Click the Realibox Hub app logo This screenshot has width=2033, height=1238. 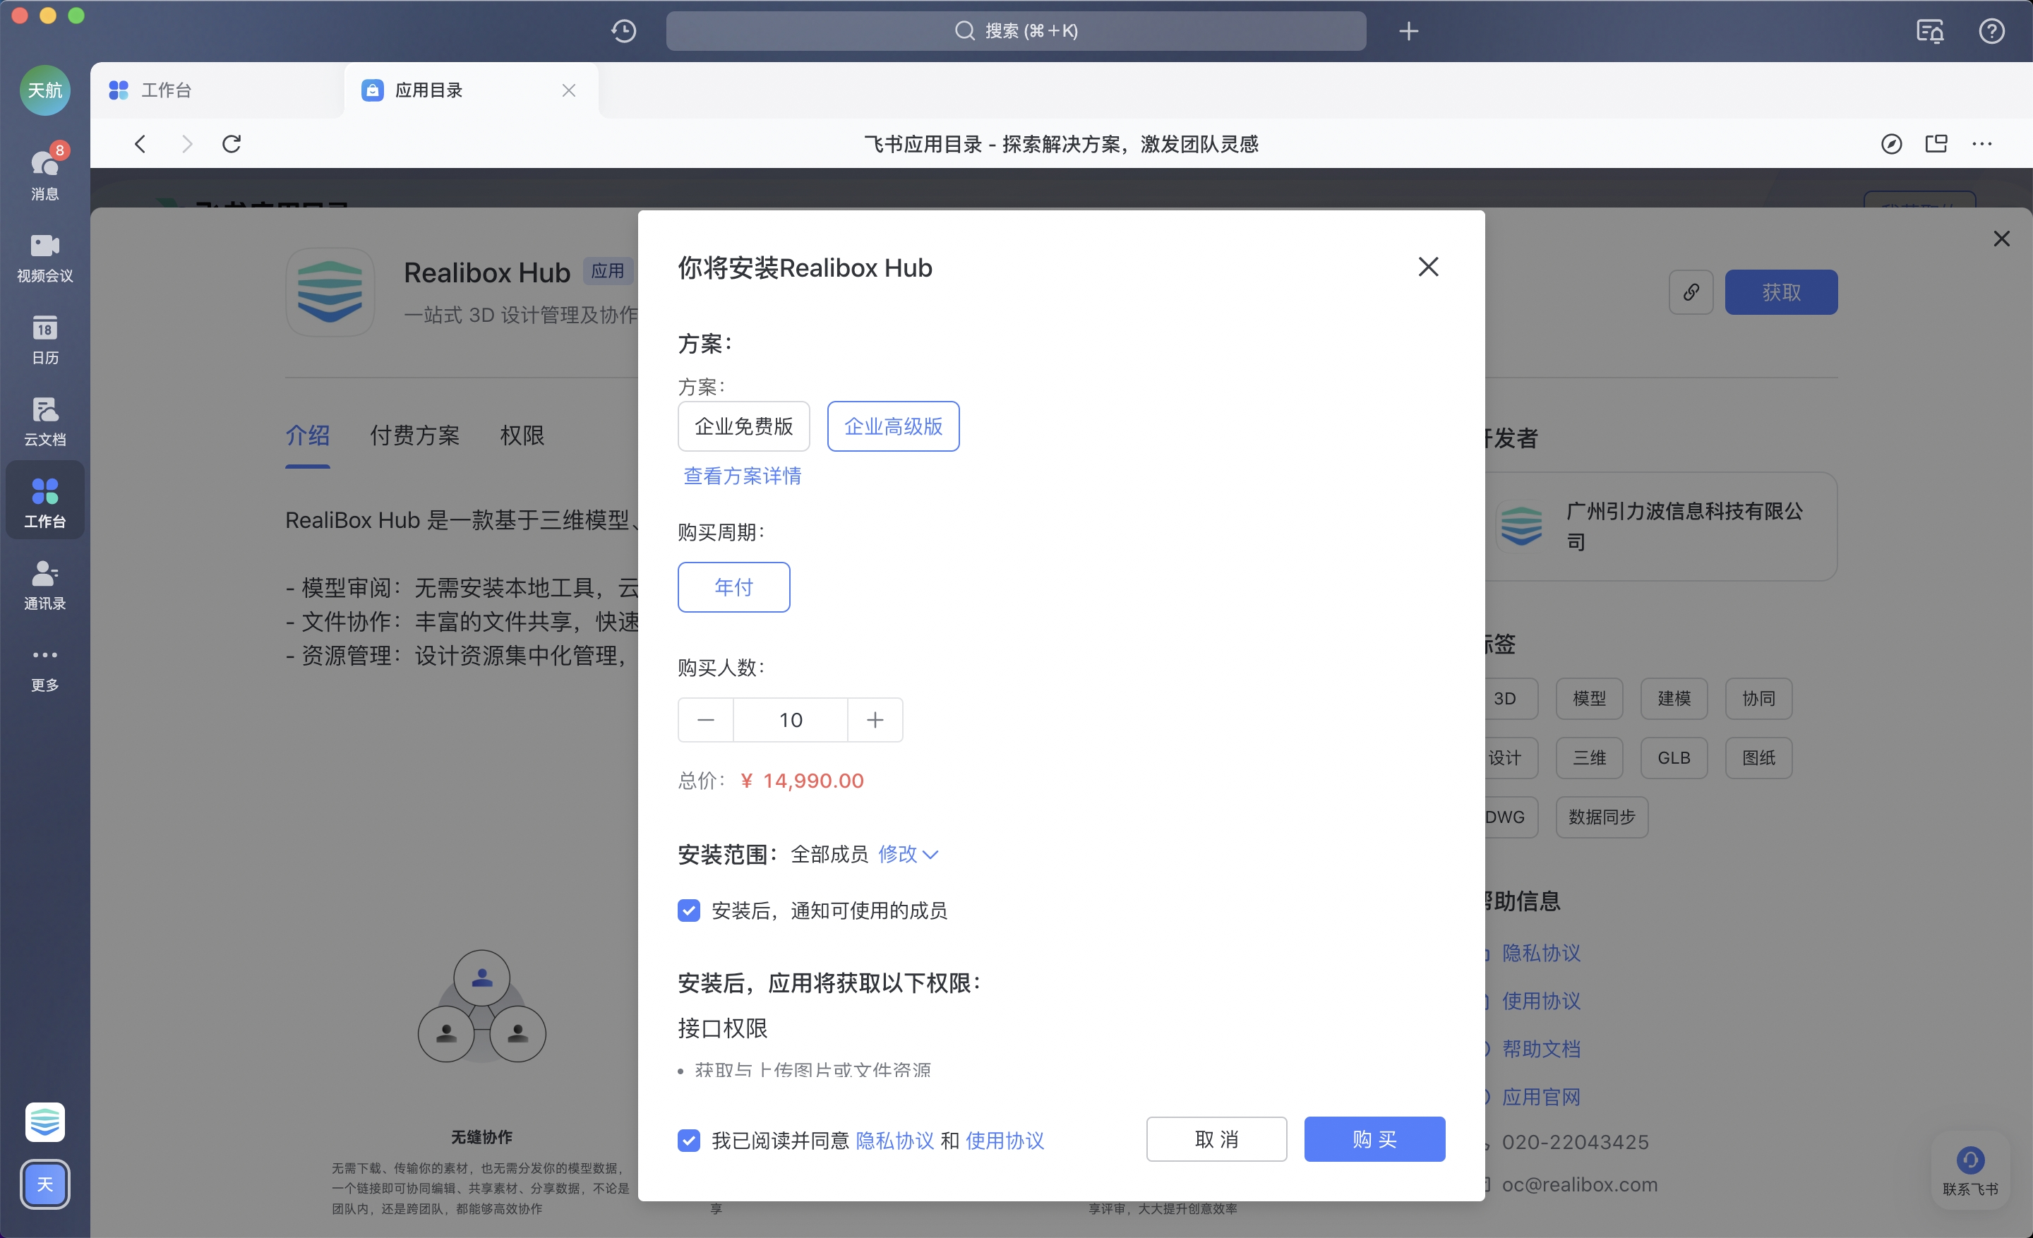pos(330,292)
